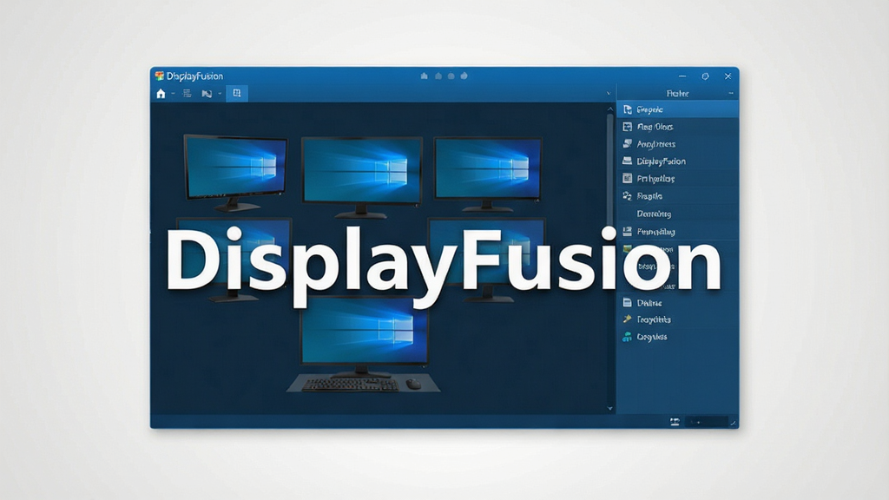
Task: Click the scroll down arrow of the layout area
Action: coord(610,408)
